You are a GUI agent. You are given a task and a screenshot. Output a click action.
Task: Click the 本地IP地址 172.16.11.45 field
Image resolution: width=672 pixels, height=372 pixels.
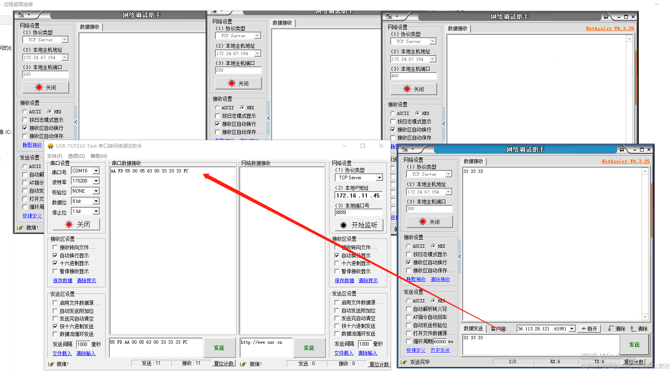[359, 196]
